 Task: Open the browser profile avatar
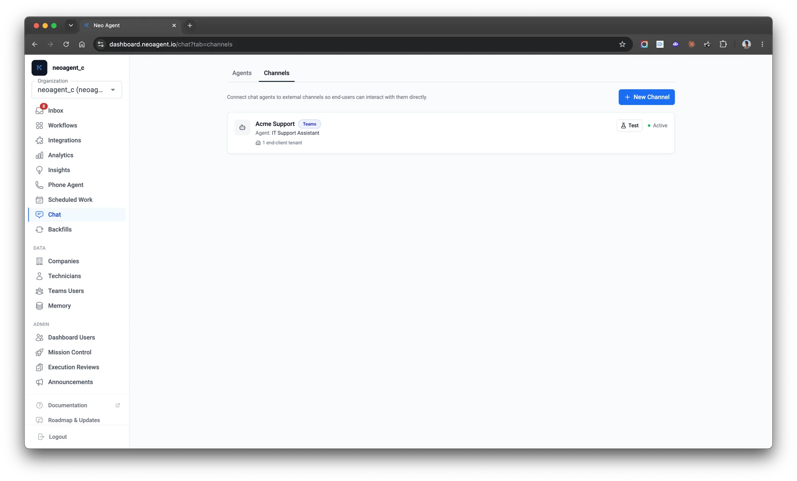[x=746, y=44]
